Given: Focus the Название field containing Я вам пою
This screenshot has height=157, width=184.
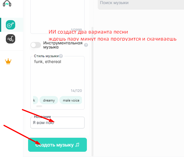Looking at the screenshot, I should click(57, 123).
